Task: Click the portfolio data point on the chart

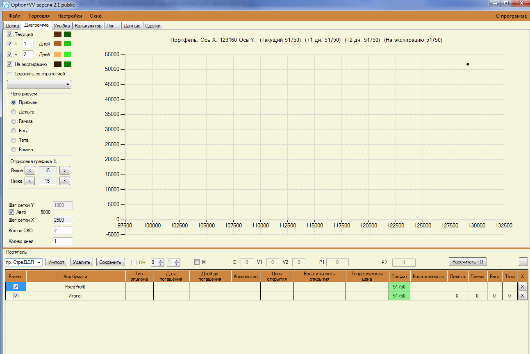Action: (468, 64)
